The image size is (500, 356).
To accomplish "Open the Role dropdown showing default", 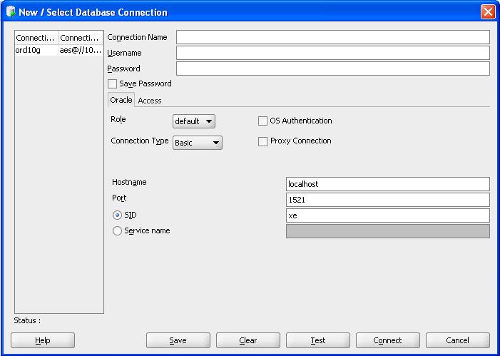I will 194,121.
